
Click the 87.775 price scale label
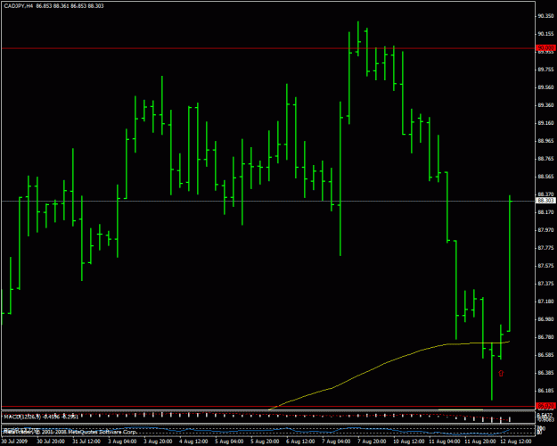click(x=545, y=248)
